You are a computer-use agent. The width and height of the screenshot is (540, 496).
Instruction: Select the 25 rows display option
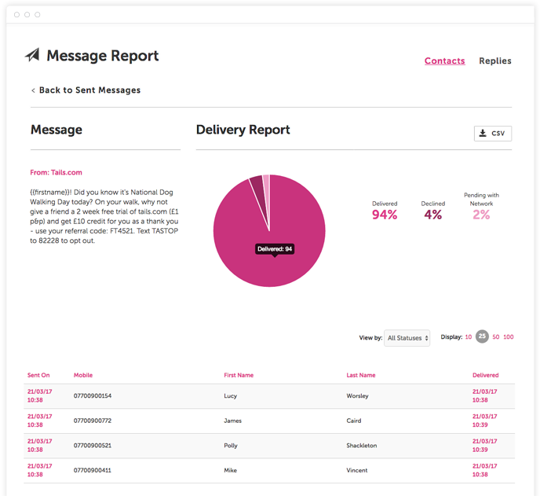pos(482,336)
